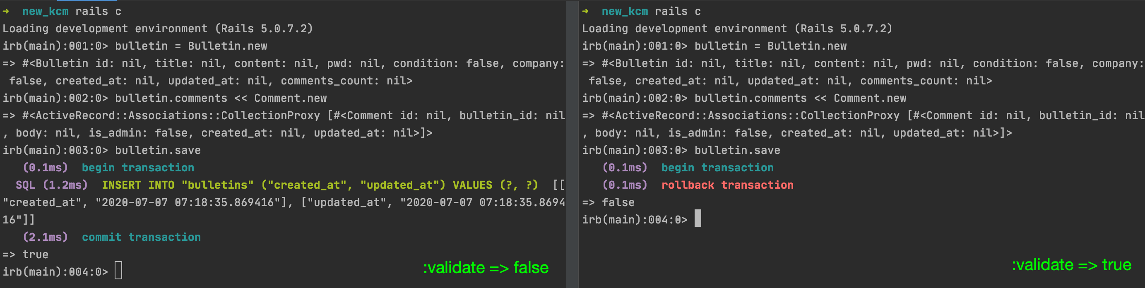Click "ActiveRecord::Associations::CollectionProxy" in left pane
The width and height of the screenshot is (1145, 288).
click(x=178, y=115)
